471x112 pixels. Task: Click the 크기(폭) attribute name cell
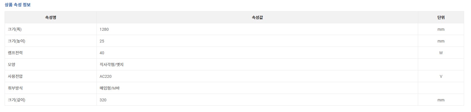(51, 29)
